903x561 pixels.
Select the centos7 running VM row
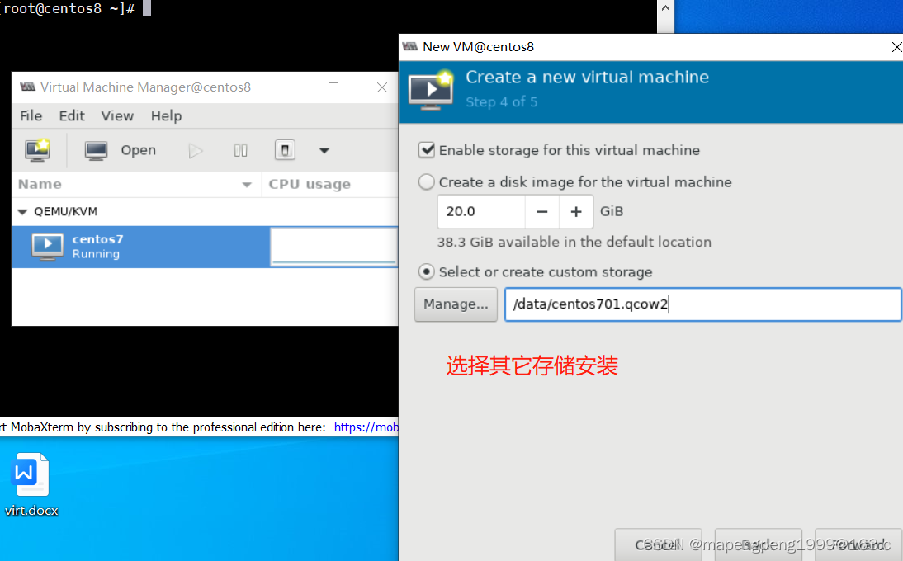[x=205, y=247]
